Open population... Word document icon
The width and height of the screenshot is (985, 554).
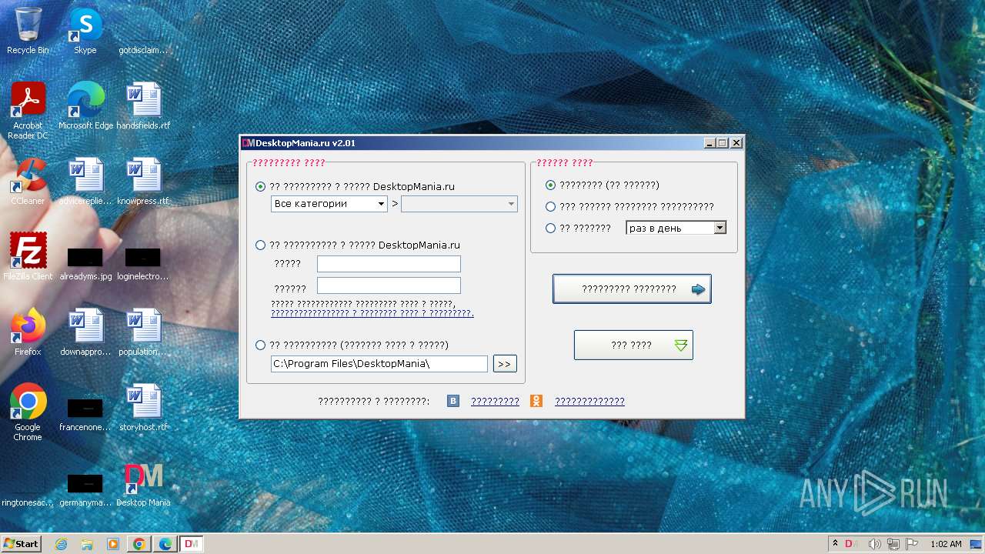tap(143, 333)
